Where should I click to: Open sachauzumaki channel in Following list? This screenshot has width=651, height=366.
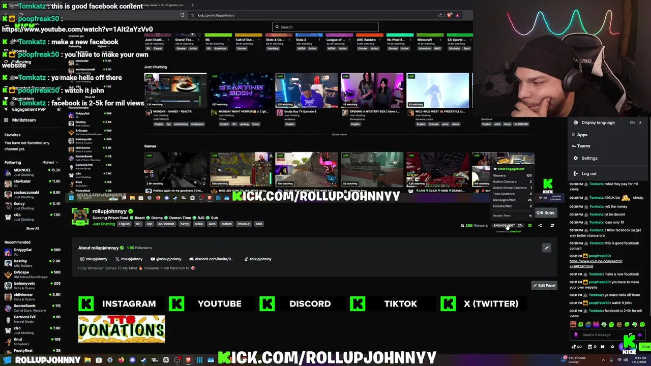(32, 195)
